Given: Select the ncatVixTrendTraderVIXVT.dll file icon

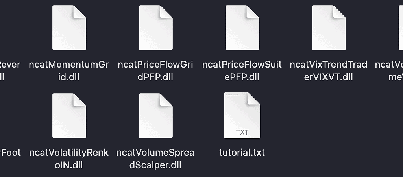Looking at the screenshot, I should point(329,28).
